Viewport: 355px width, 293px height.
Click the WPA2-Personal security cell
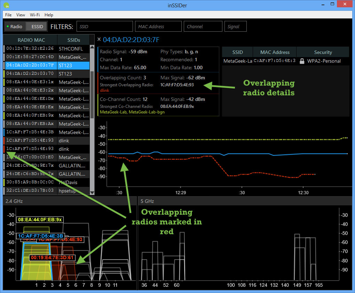click(324, 61)
